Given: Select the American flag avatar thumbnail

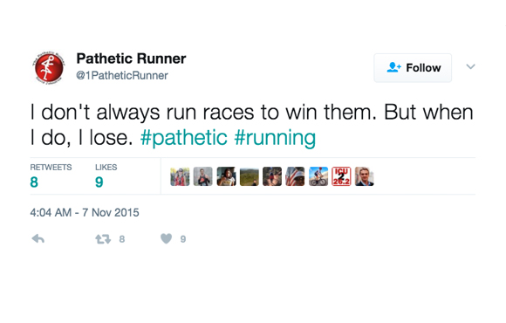Looking at the screenshot, I should pyautogui.click(x=295, y=176).
